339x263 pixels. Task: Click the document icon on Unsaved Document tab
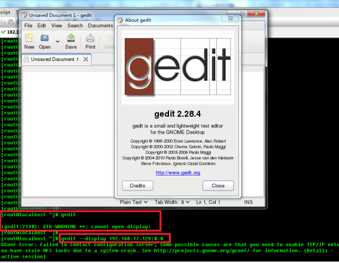click(27, 59)
